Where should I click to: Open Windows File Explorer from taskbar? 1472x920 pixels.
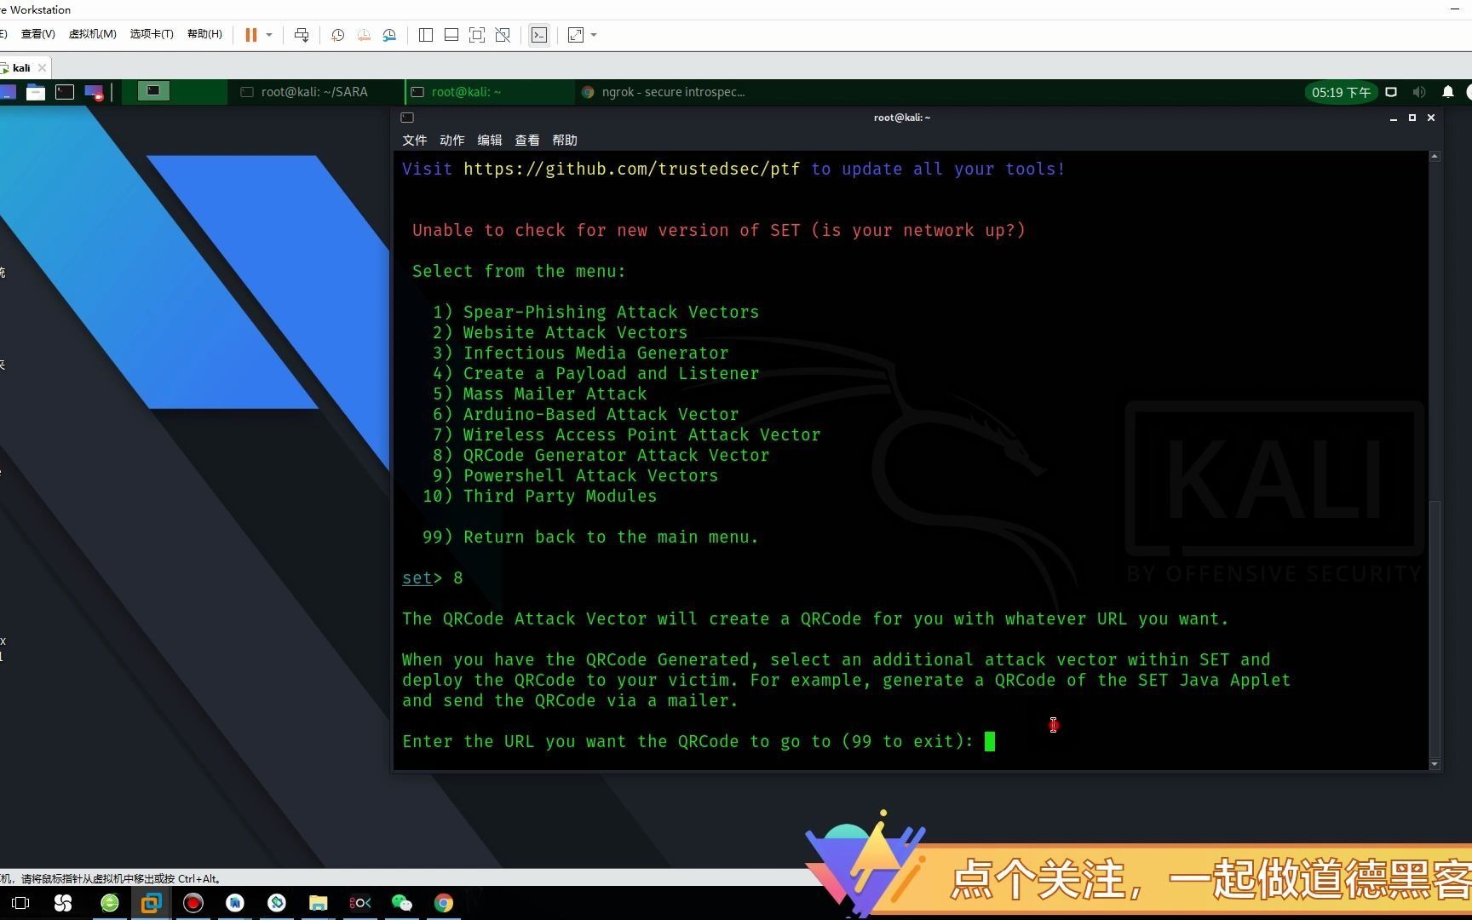pyautogui.click(x=319, y=903)
